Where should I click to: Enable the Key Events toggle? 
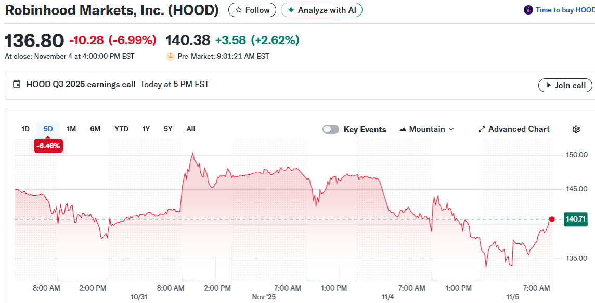(x=331, y=129)
